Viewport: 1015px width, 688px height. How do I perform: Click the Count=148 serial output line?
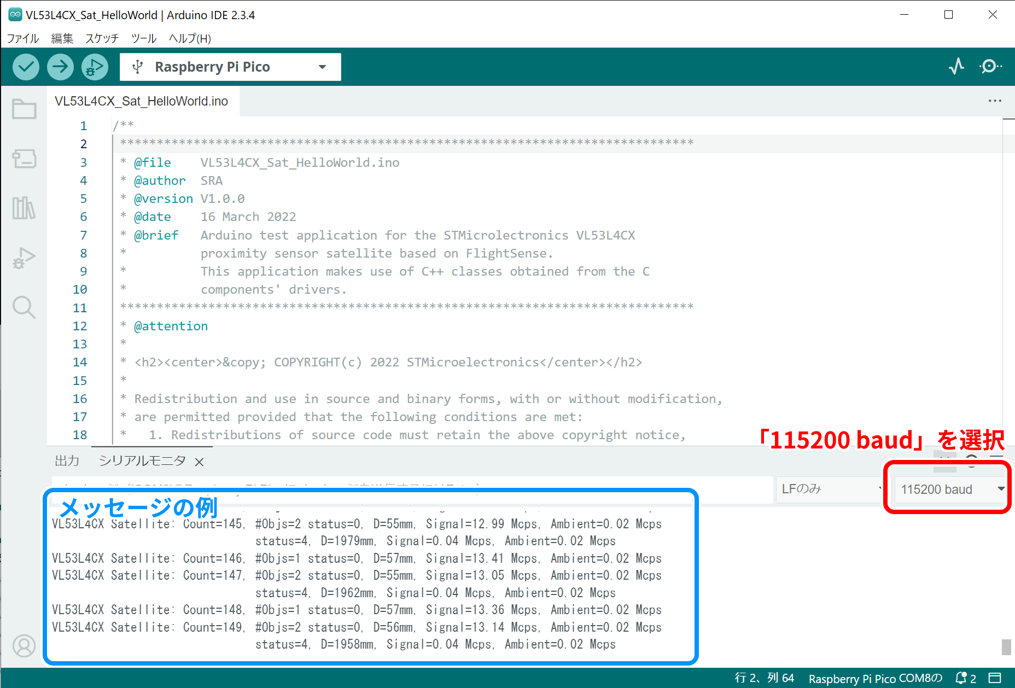click(x=357, y=610)
